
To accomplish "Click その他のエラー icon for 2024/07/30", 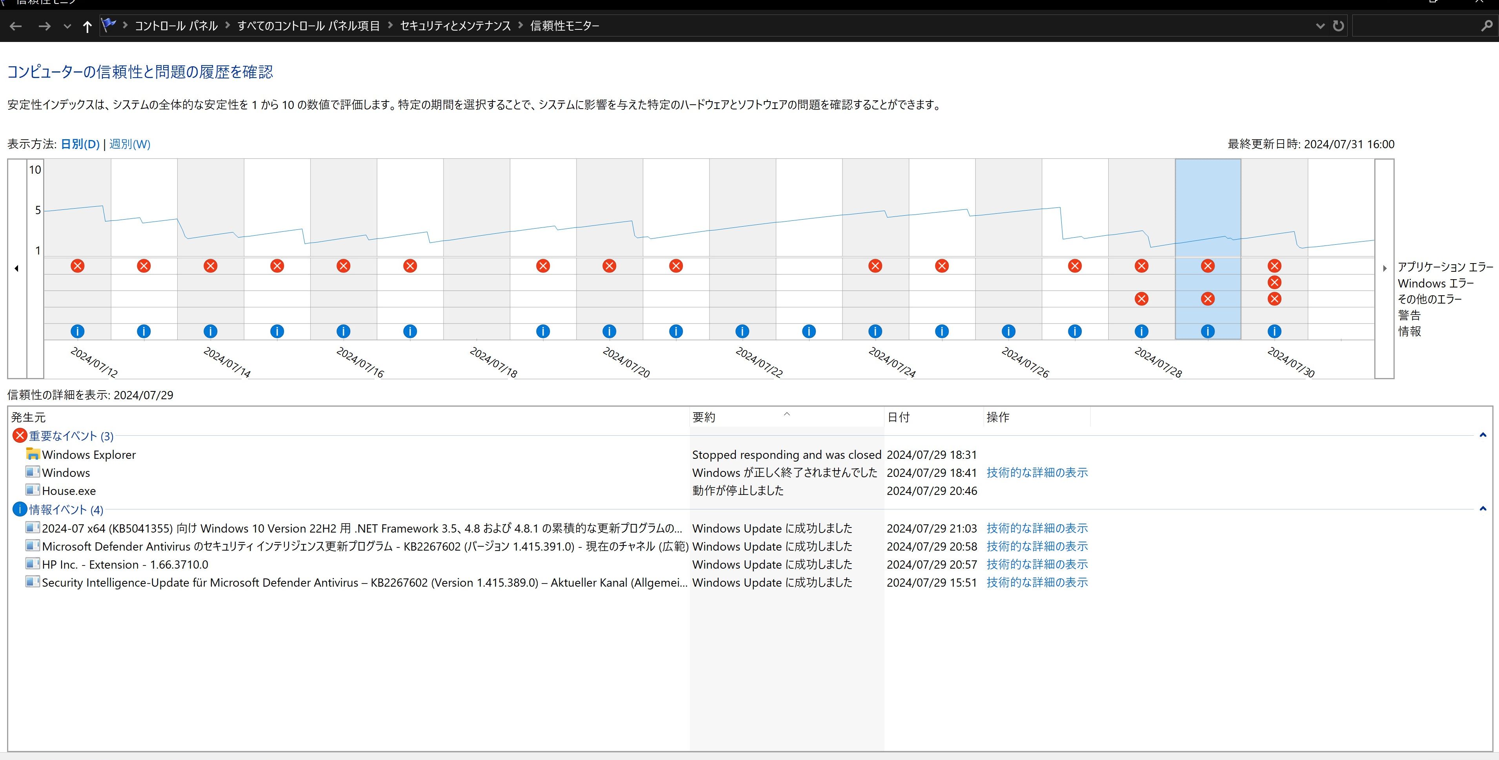I will (1274, 298).
